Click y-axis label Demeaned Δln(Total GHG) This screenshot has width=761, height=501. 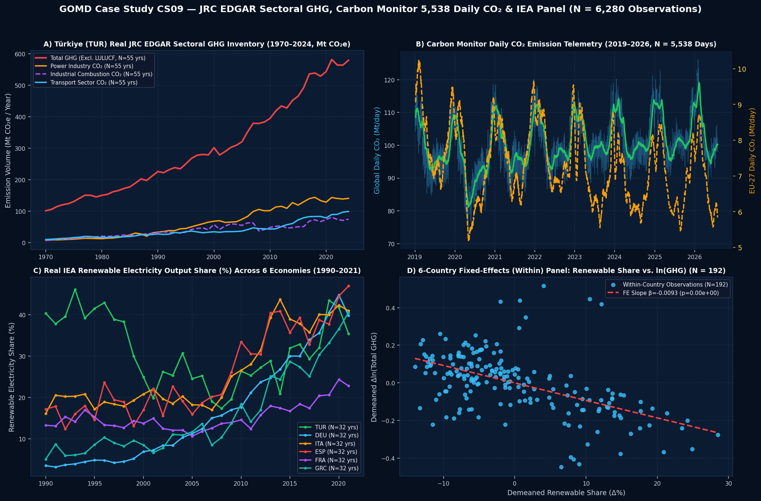click(374, 377)
